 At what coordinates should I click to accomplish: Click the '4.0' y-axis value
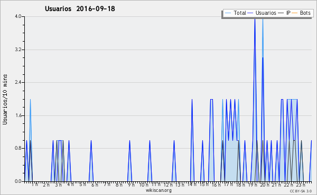pos(18,16)
